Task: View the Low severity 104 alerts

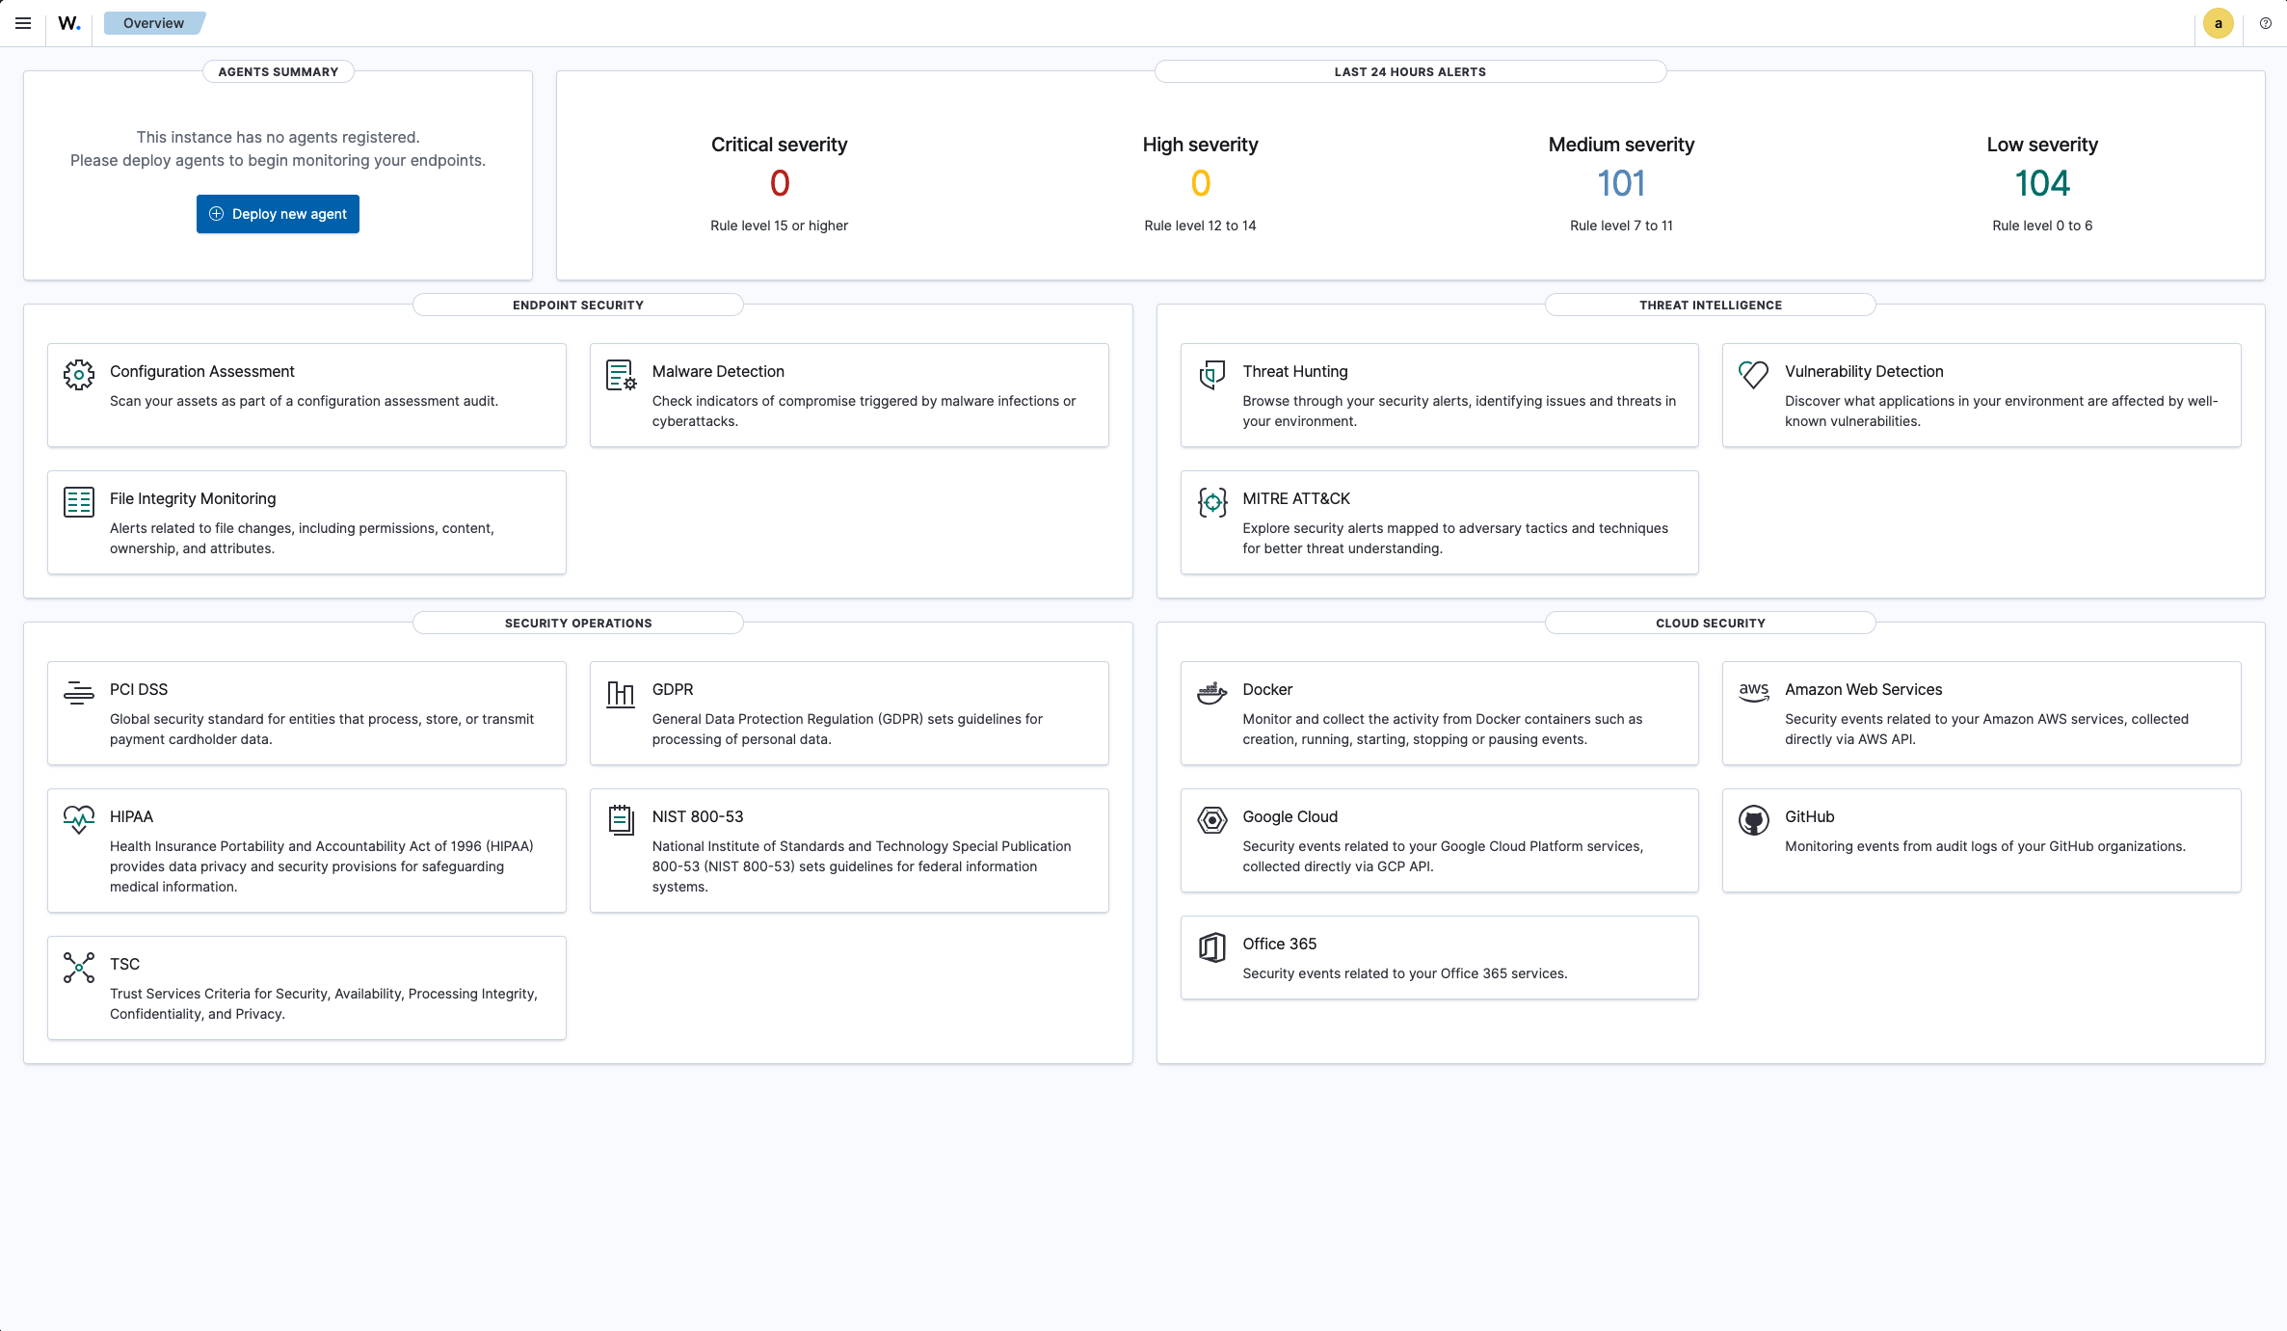Action: point(2041,183)
